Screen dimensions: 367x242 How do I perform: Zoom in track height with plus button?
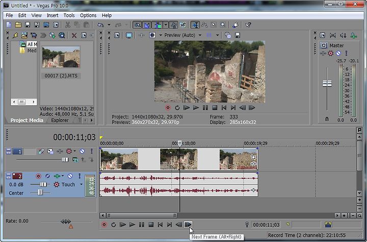359,200
